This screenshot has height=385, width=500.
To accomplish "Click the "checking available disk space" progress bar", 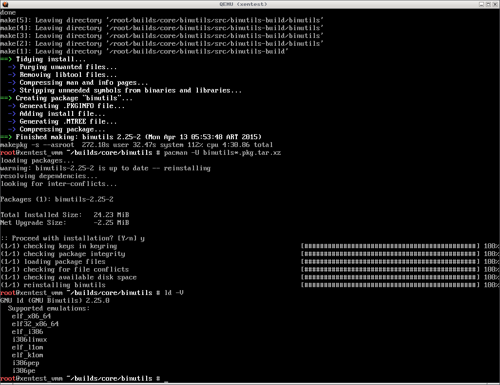I will [390, 277].
